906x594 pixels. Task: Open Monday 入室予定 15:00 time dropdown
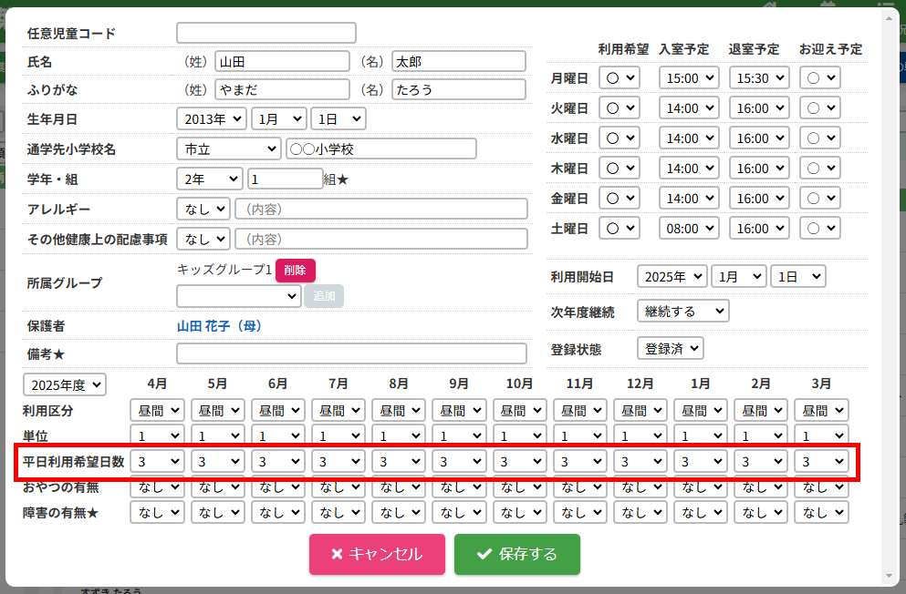[x=688, y=78]
